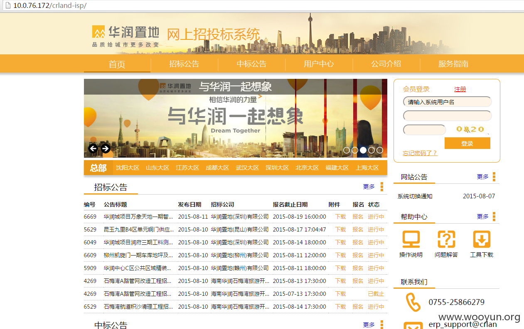
Task: Click the 华润置地 logo in header
Action: (x=125, y=36)
